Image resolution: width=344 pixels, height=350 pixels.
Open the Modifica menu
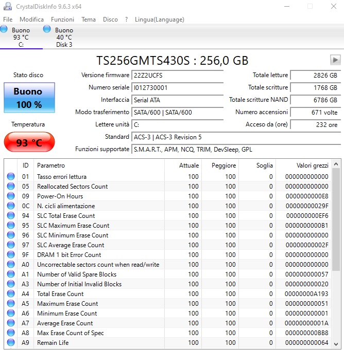pyautogui.click(x=31, y=20)
